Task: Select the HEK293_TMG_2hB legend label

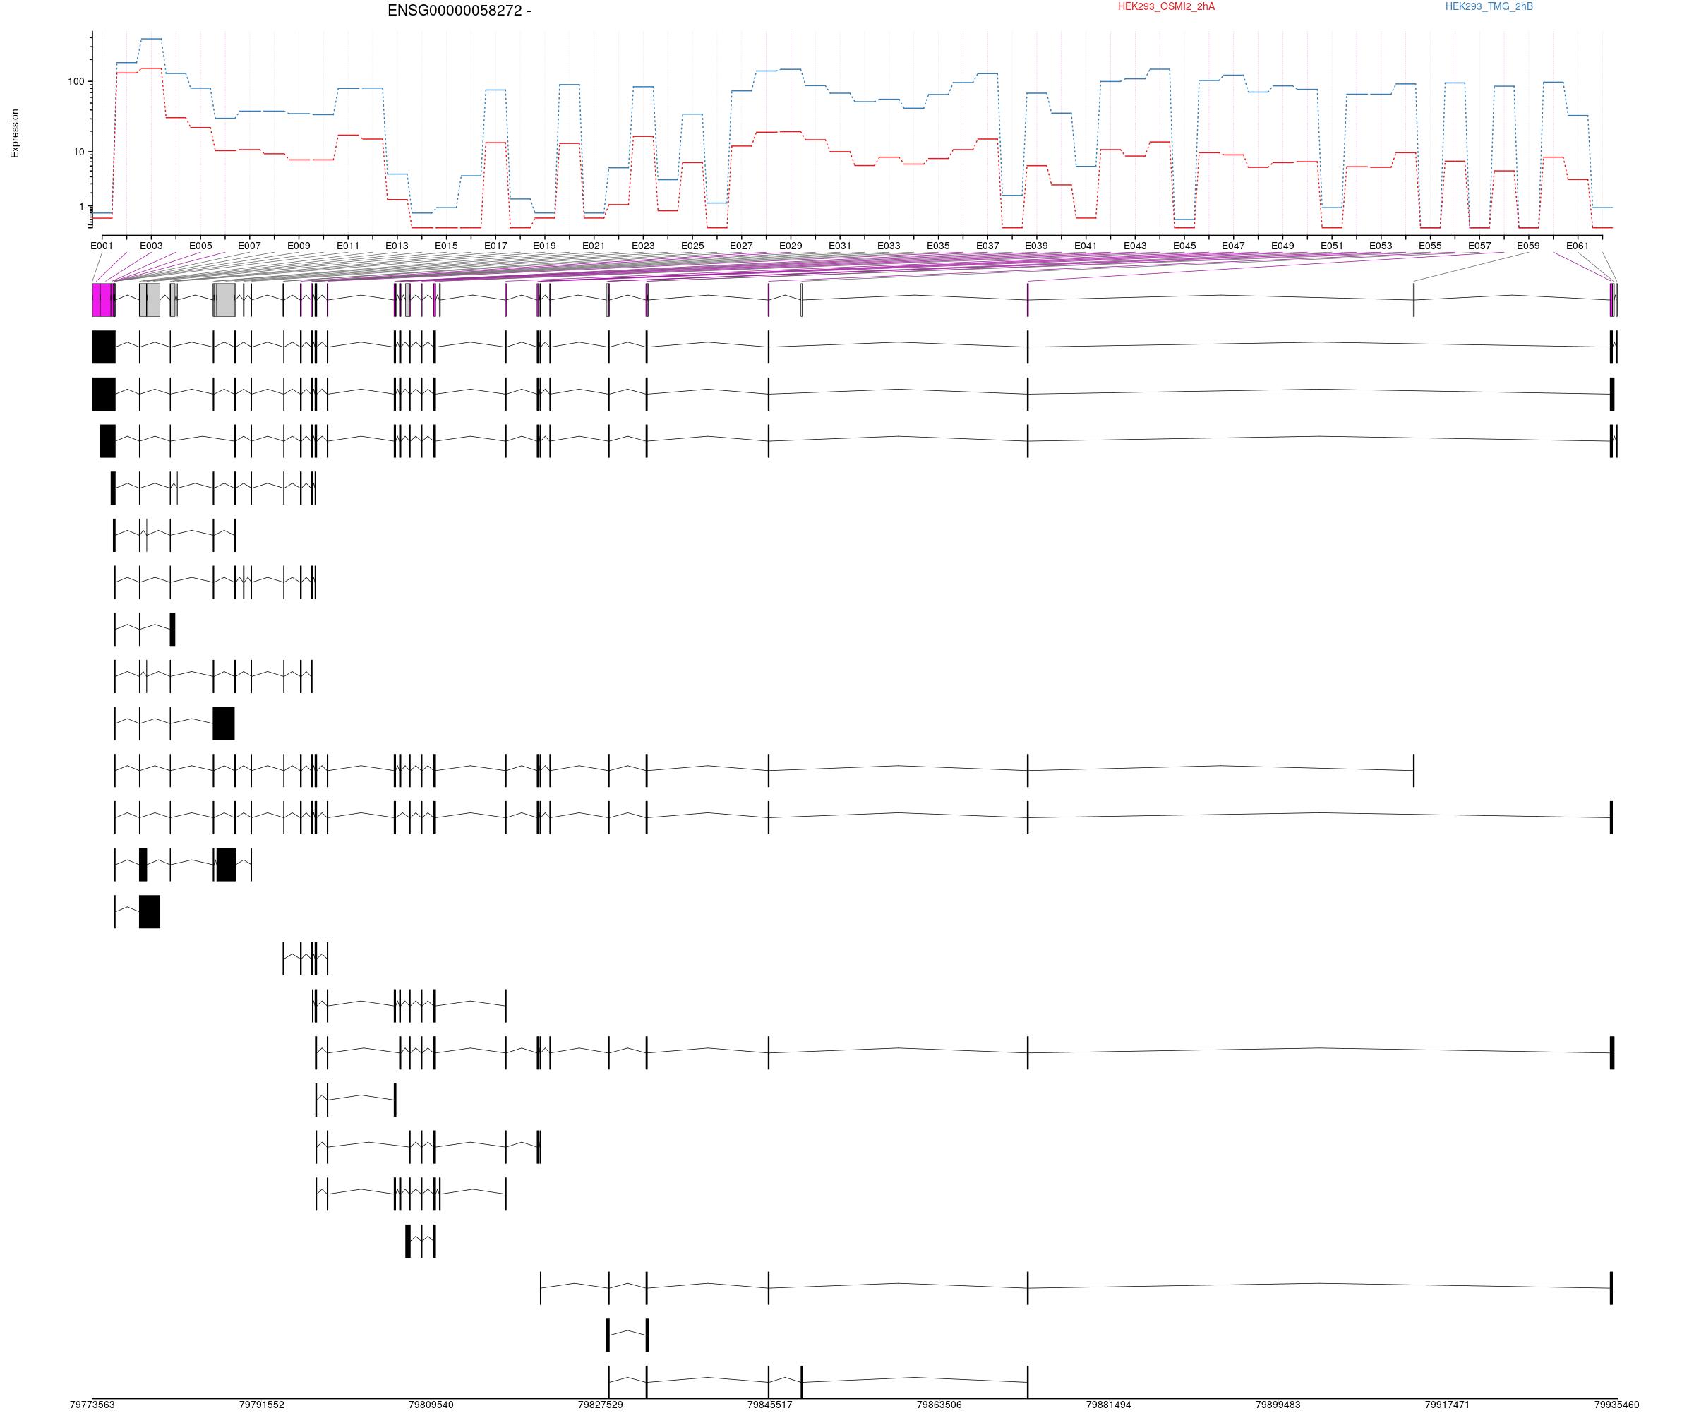Action: [x=1489, y=6]
